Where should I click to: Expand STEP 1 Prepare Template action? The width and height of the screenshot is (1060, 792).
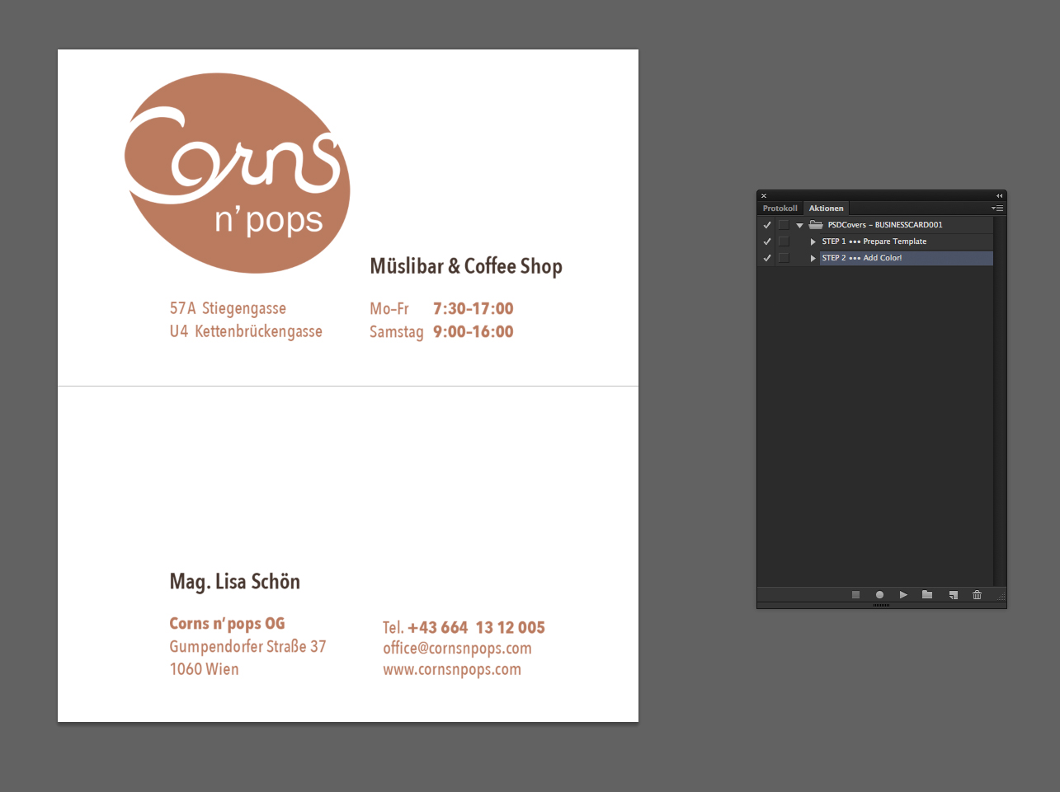[813, 241]
